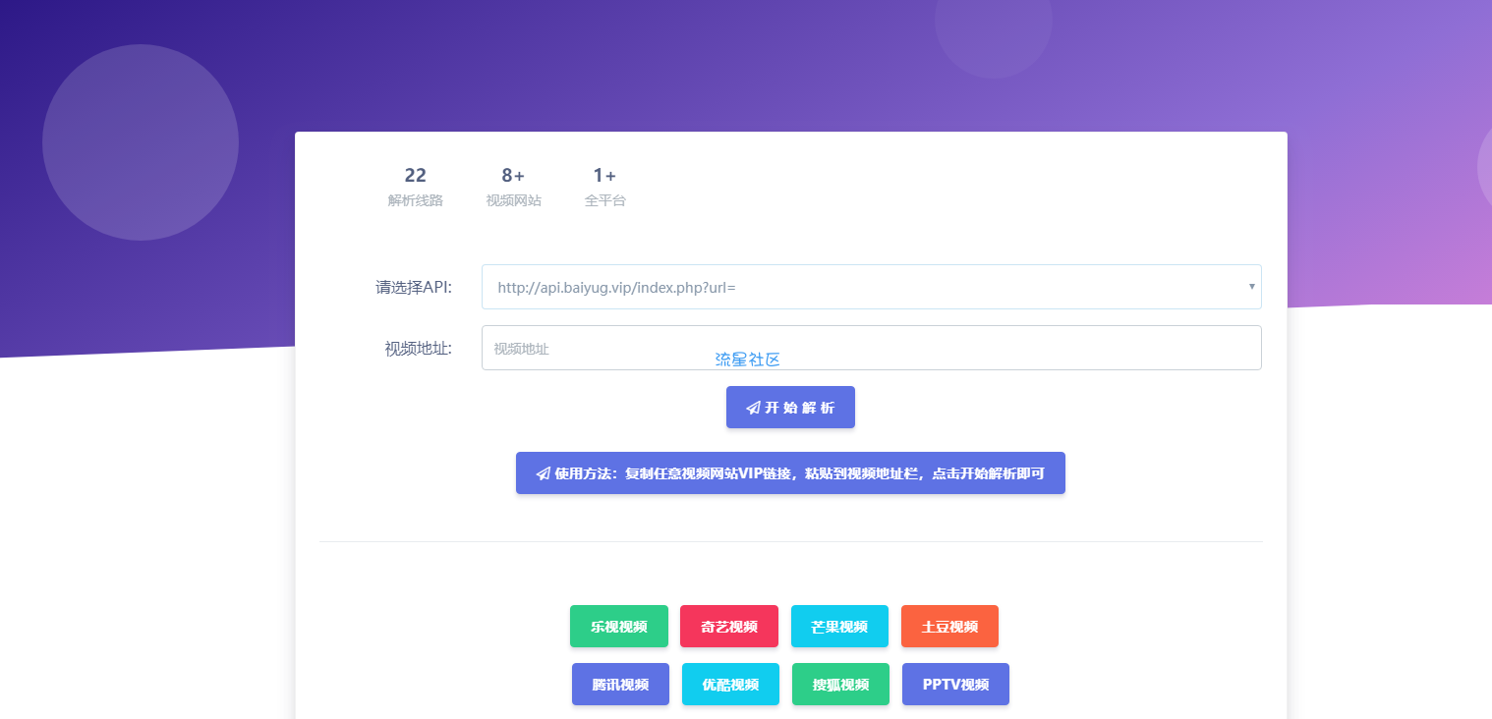Open PPTV视频 site button
Screen dimensions: 1492x719
point(955,685)
